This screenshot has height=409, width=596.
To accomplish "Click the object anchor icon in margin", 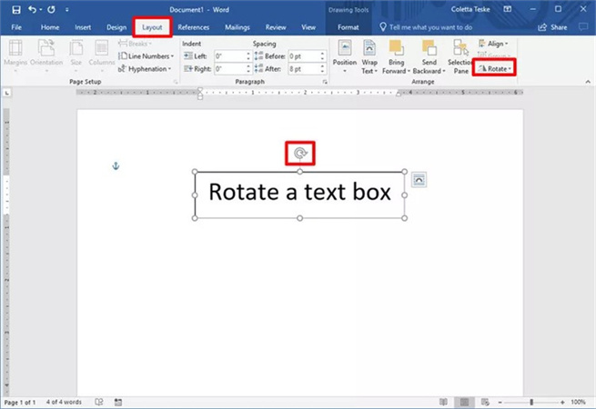I will click(116, 165).
